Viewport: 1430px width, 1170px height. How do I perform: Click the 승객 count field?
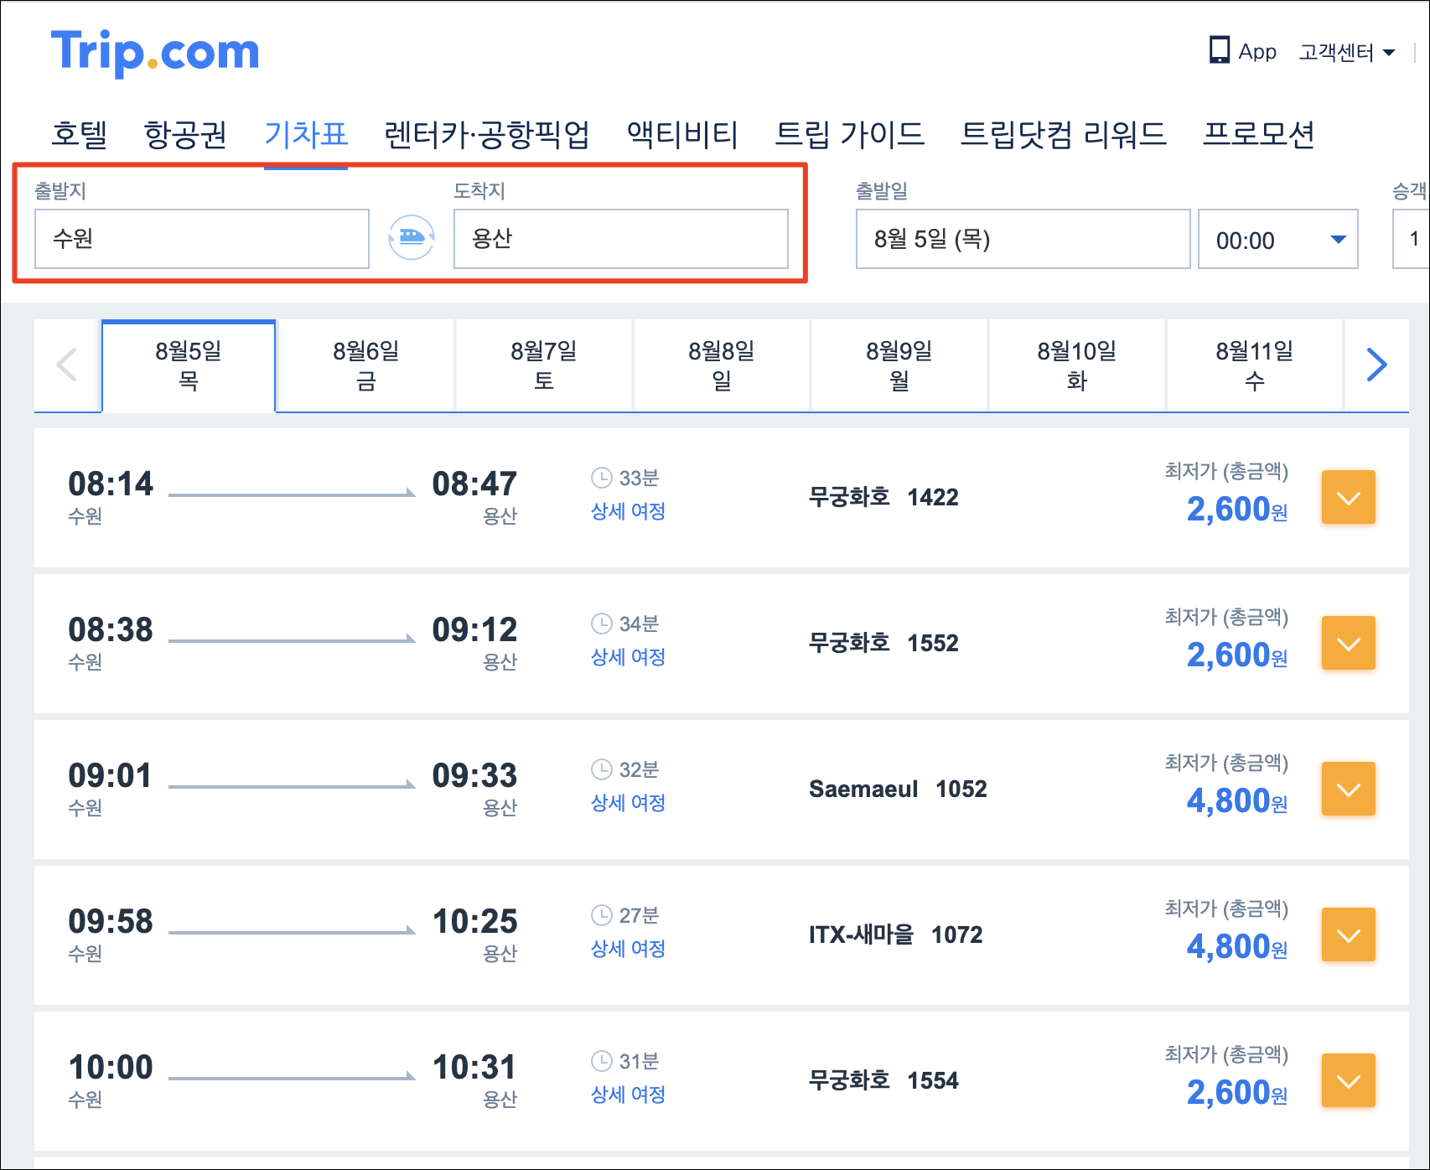pos(1412,239)
